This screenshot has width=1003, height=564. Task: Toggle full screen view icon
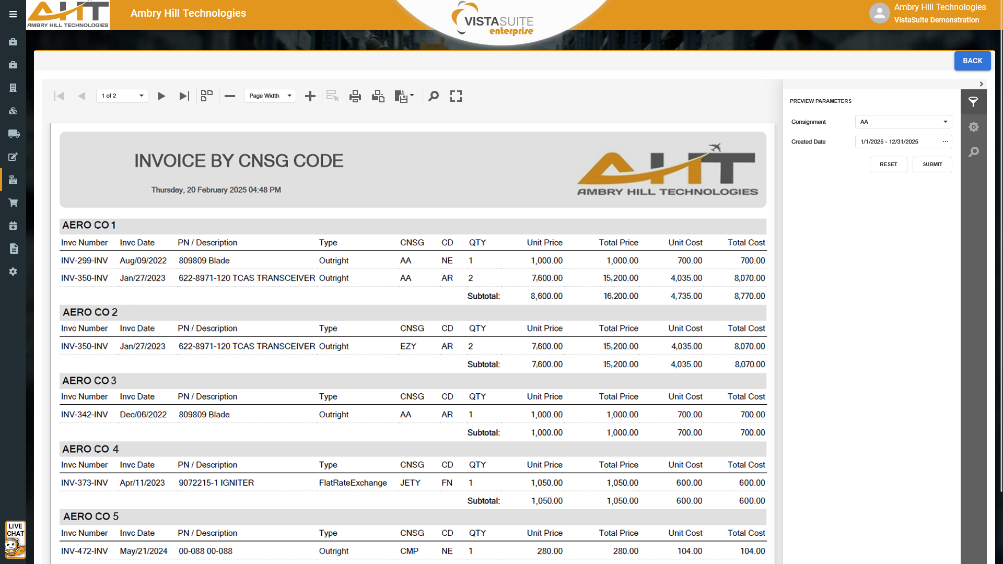coord(456,96)
